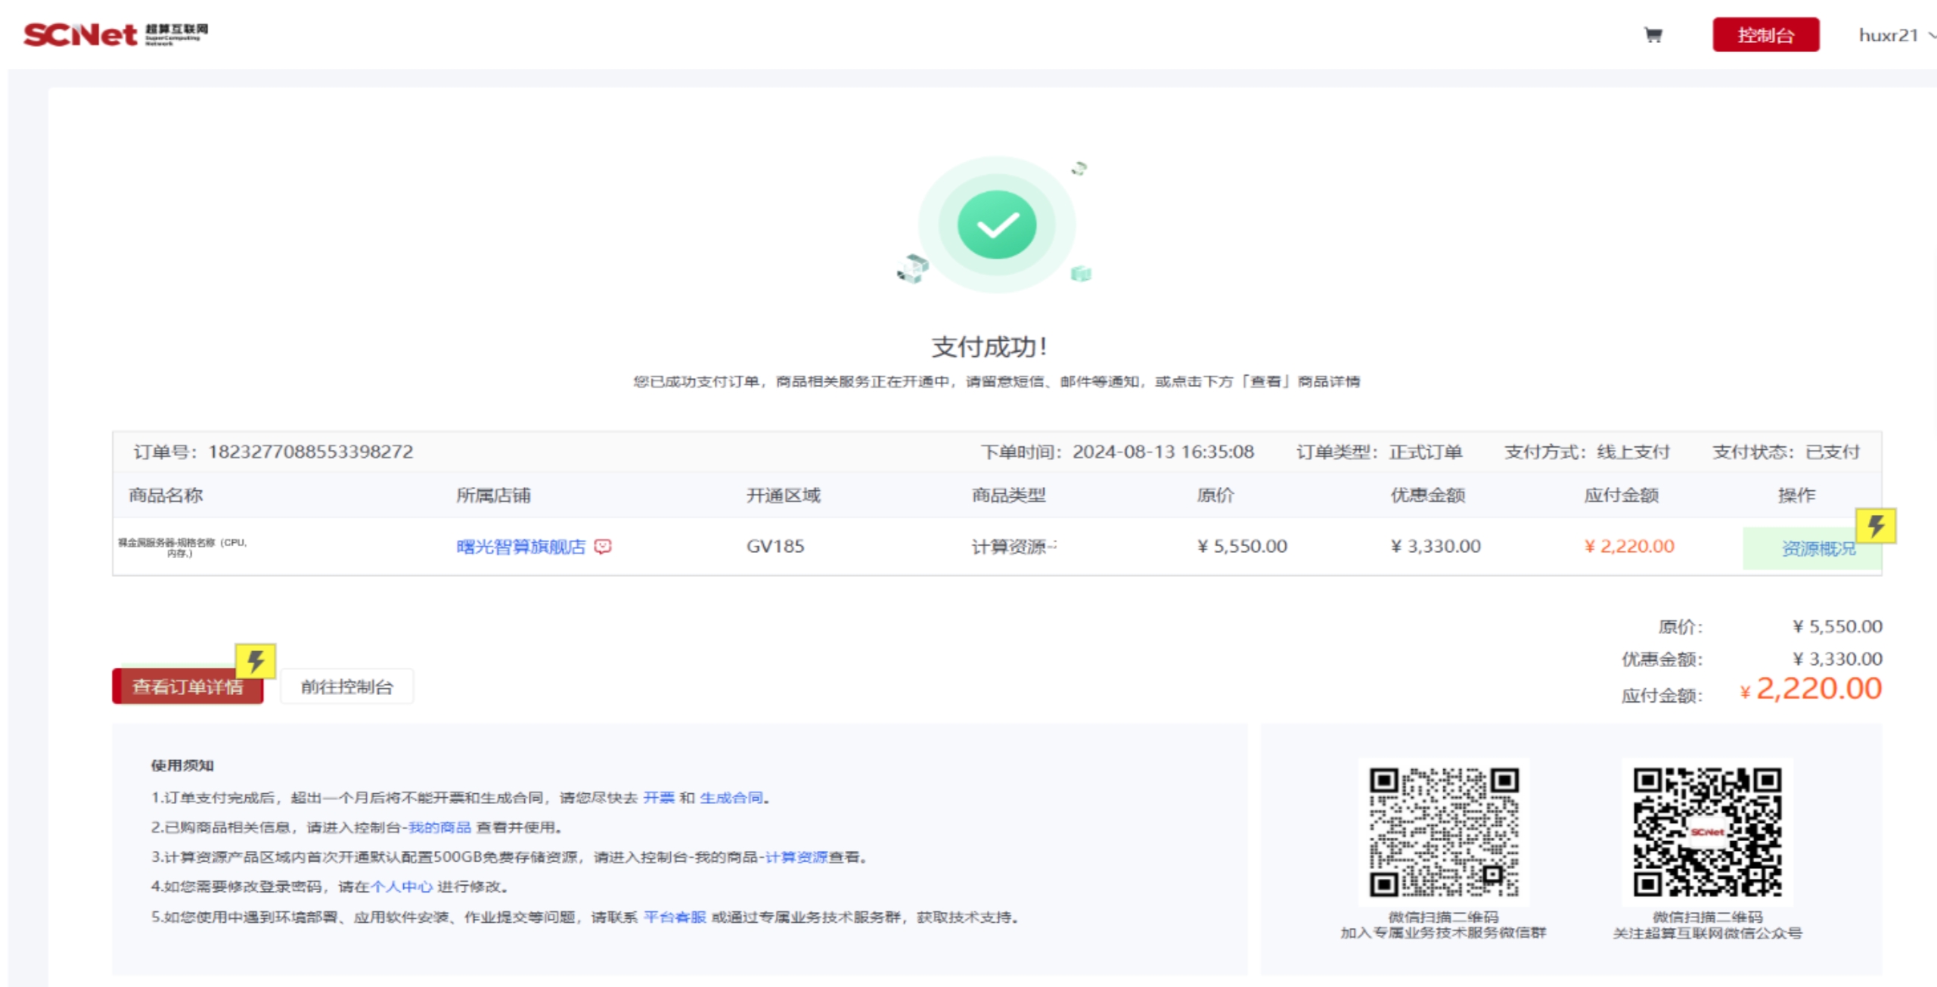Click the lightning icon on 查看订单详情
The height and width of the screenshot is (987, 1937).
point(255,661)
